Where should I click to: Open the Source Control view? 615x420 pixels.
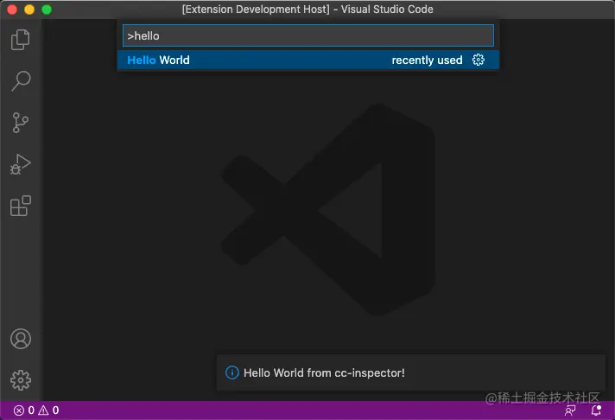click(x=21, y=123)
